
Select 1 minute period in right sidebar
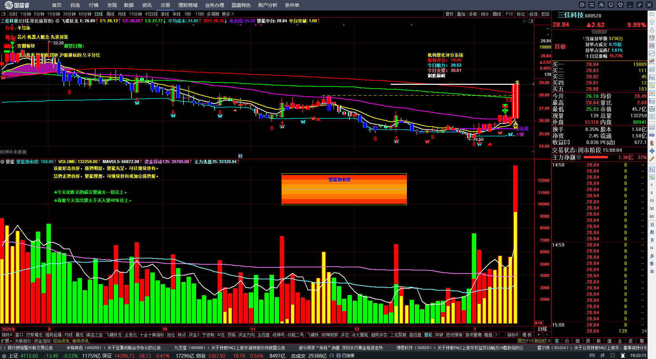coord(652,185)
